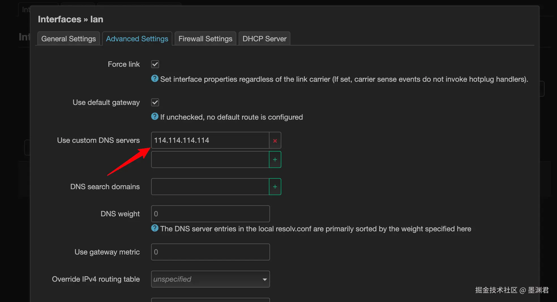Uncheck the Use default gateway checkbox

click(155, 102)
